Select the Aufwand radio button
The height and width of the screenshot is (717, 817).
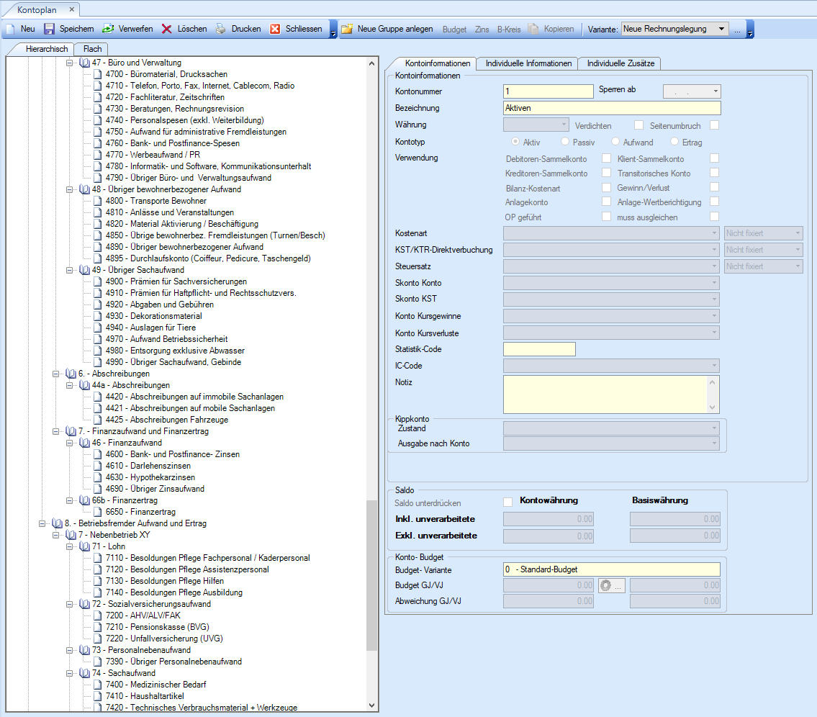click(x=615, y=141)
